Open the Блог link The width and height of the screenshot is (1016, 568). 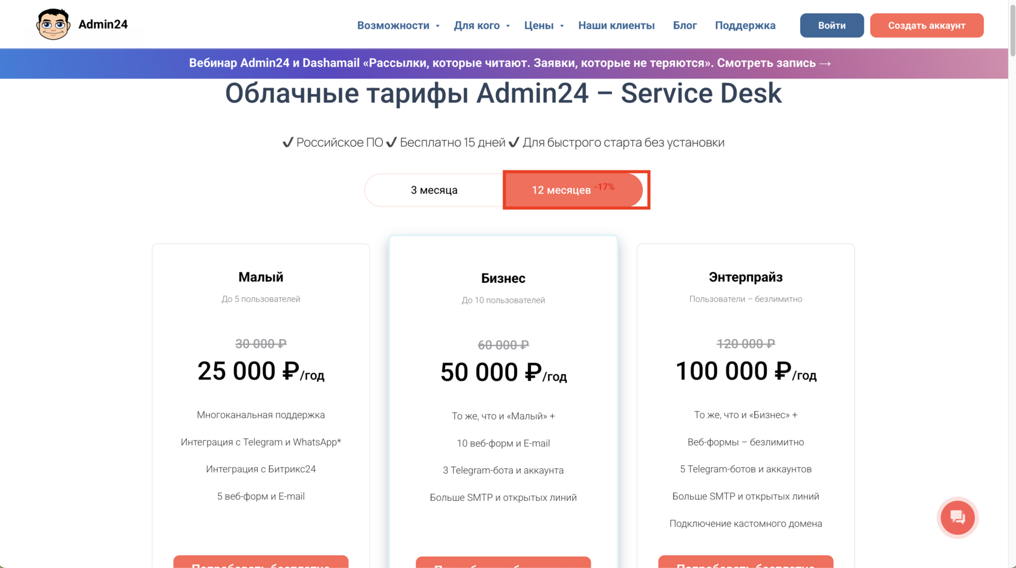click(685, 25)
